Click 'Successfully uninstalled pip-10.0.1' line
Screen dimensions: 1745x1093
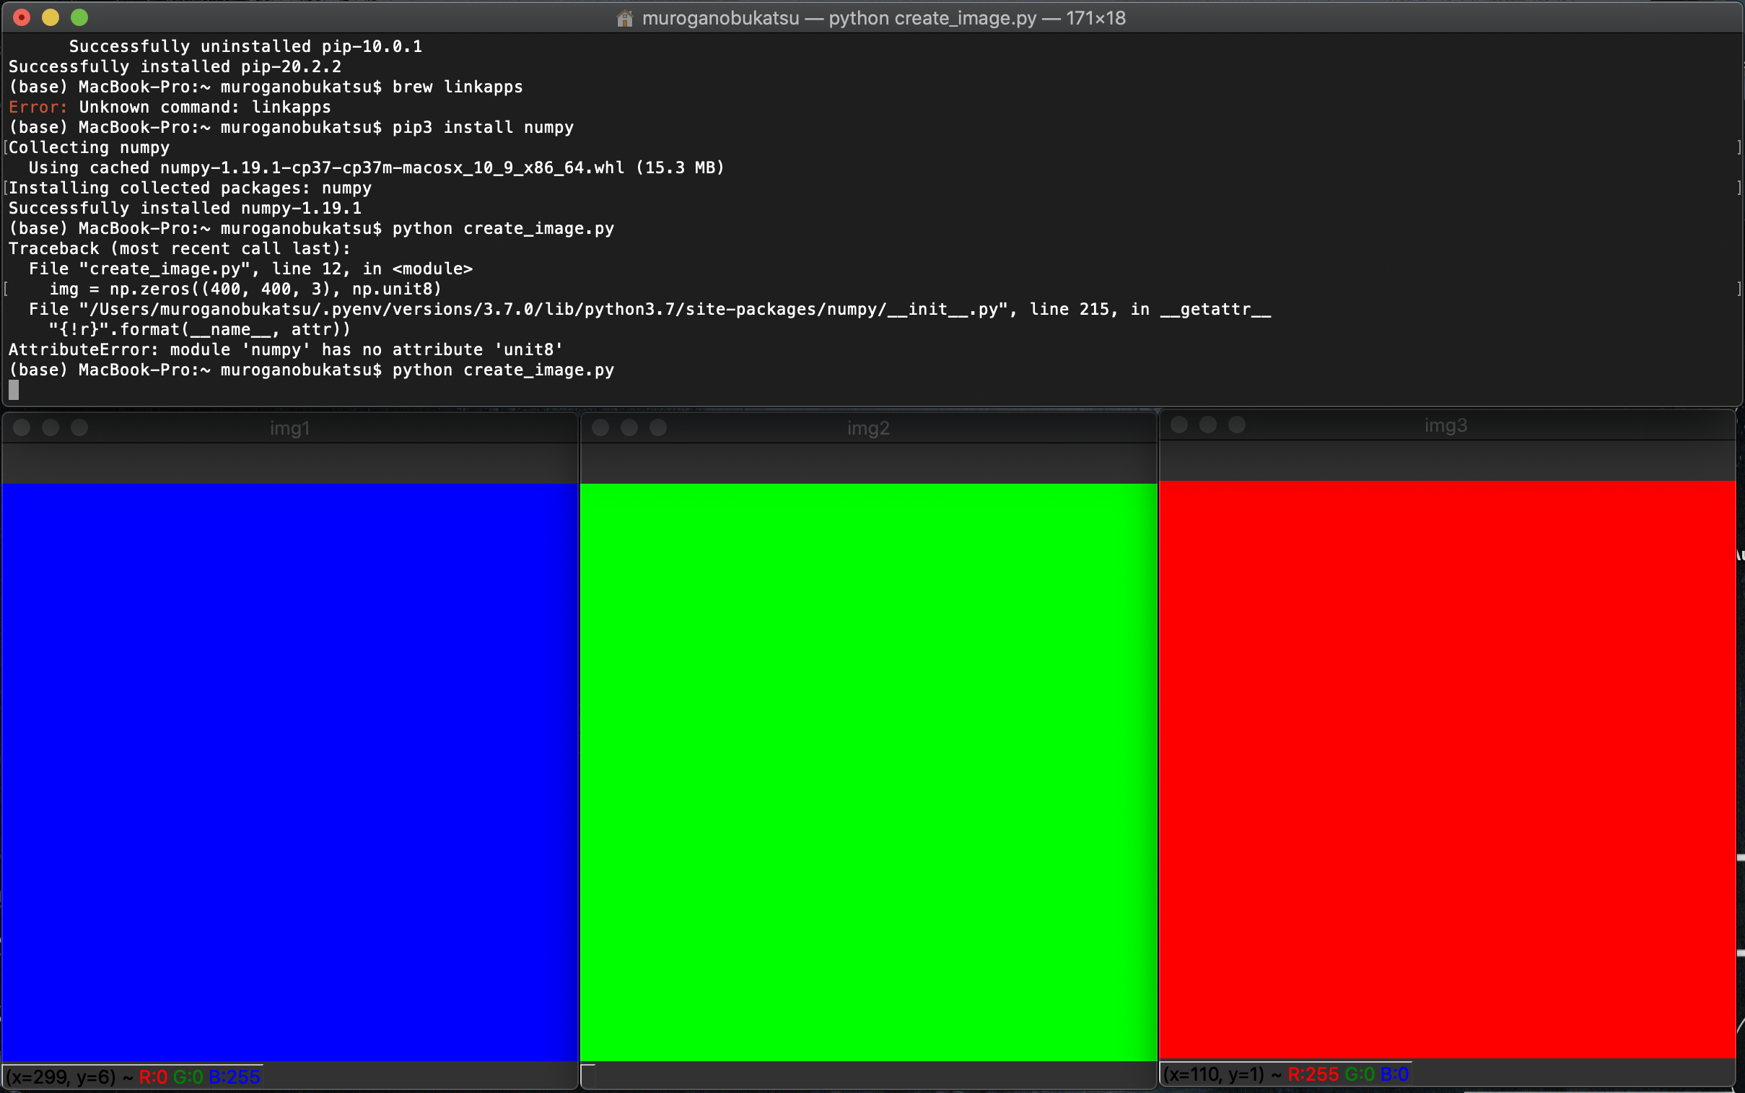point(245,46)
